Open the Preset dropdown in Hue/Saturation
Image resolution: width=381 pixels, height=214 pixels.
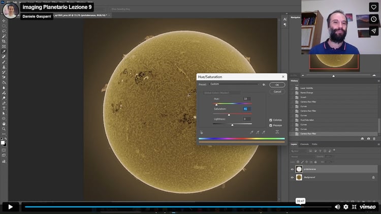coord(234,84)
